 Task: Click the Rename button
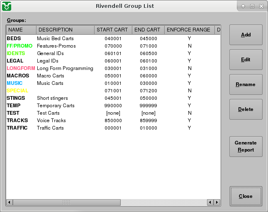[246, 84]
